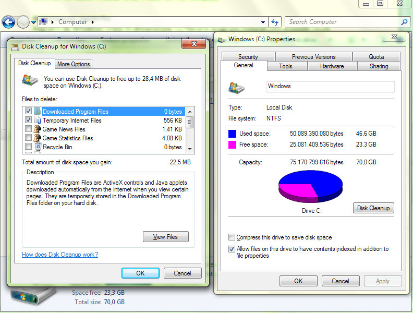413x313 pixels.
Task: Click the Search Computer input field
Action: (343, 22)
